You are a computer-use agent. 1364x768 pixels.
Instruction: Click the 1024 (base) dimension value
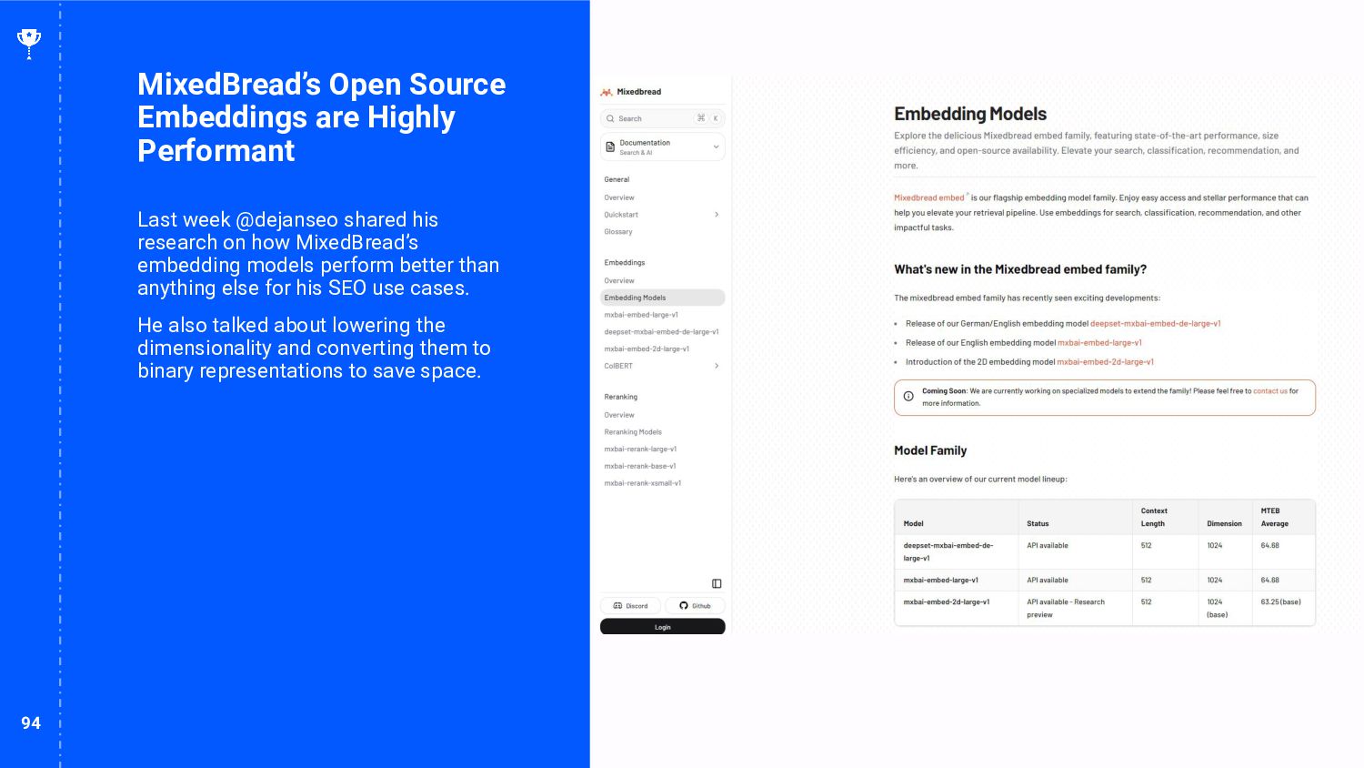point(1218,609)
